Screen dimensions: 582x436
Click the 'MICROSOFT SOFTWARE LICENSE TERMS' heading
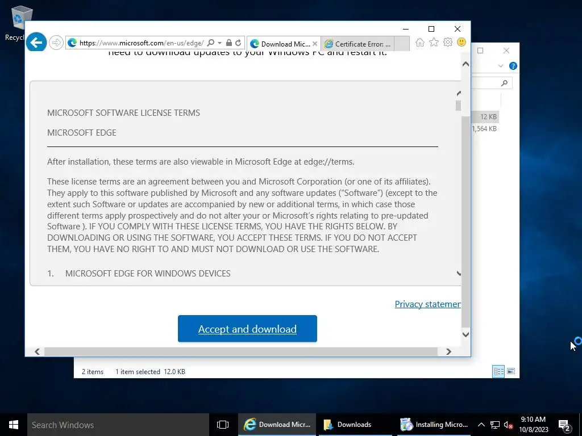click(x=123, y=113)
